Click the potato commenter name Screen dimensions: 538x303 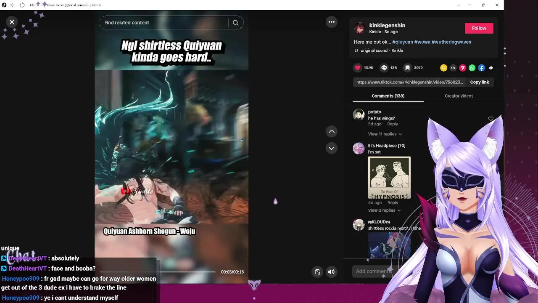click(x=374, y=112)
